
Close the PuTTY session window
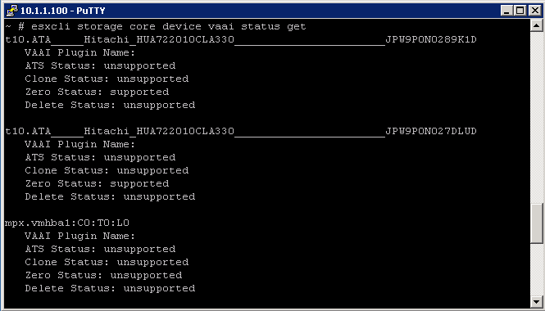pos(535,11)
